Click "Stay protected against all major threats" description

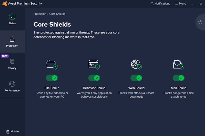pos(76,35)
